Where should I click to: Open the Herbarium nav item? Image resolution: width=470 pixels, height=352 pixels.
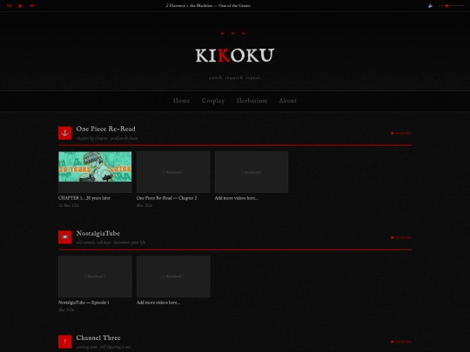(252, 101)
